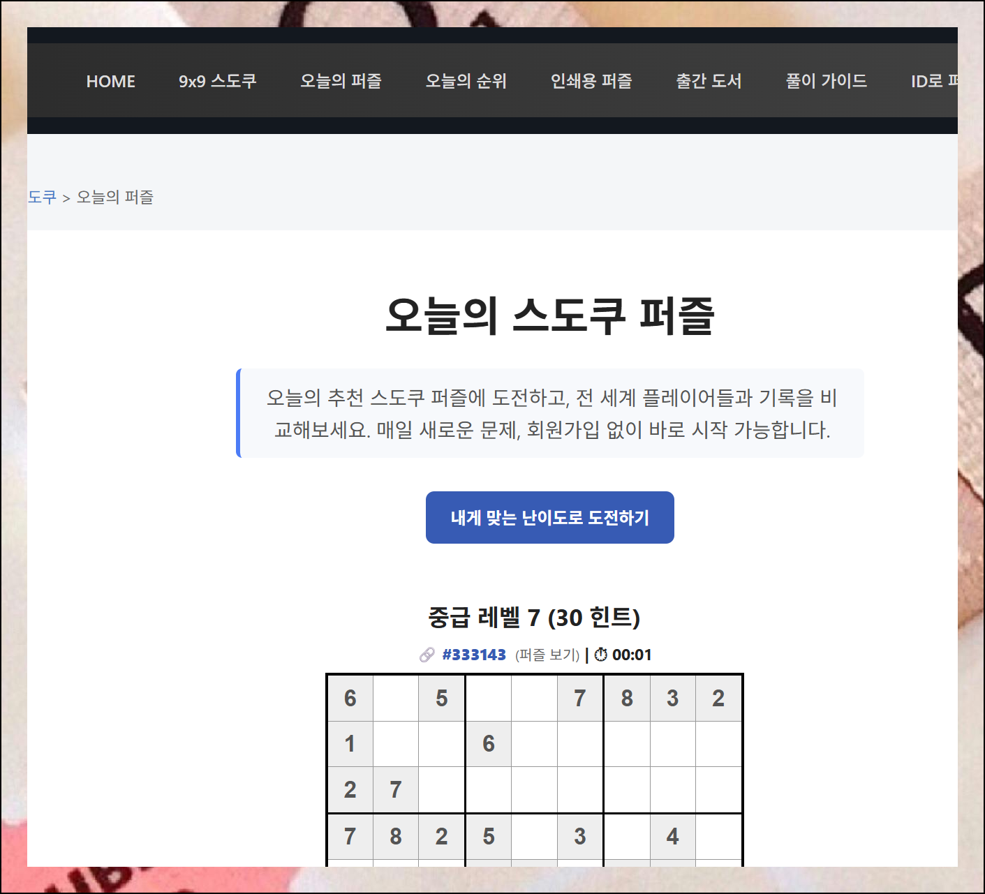The width and height of the screenshot is (985, 894).
Task: Click the blue 도쿠 breadcrumb link
Action: (x=42, y=198)
